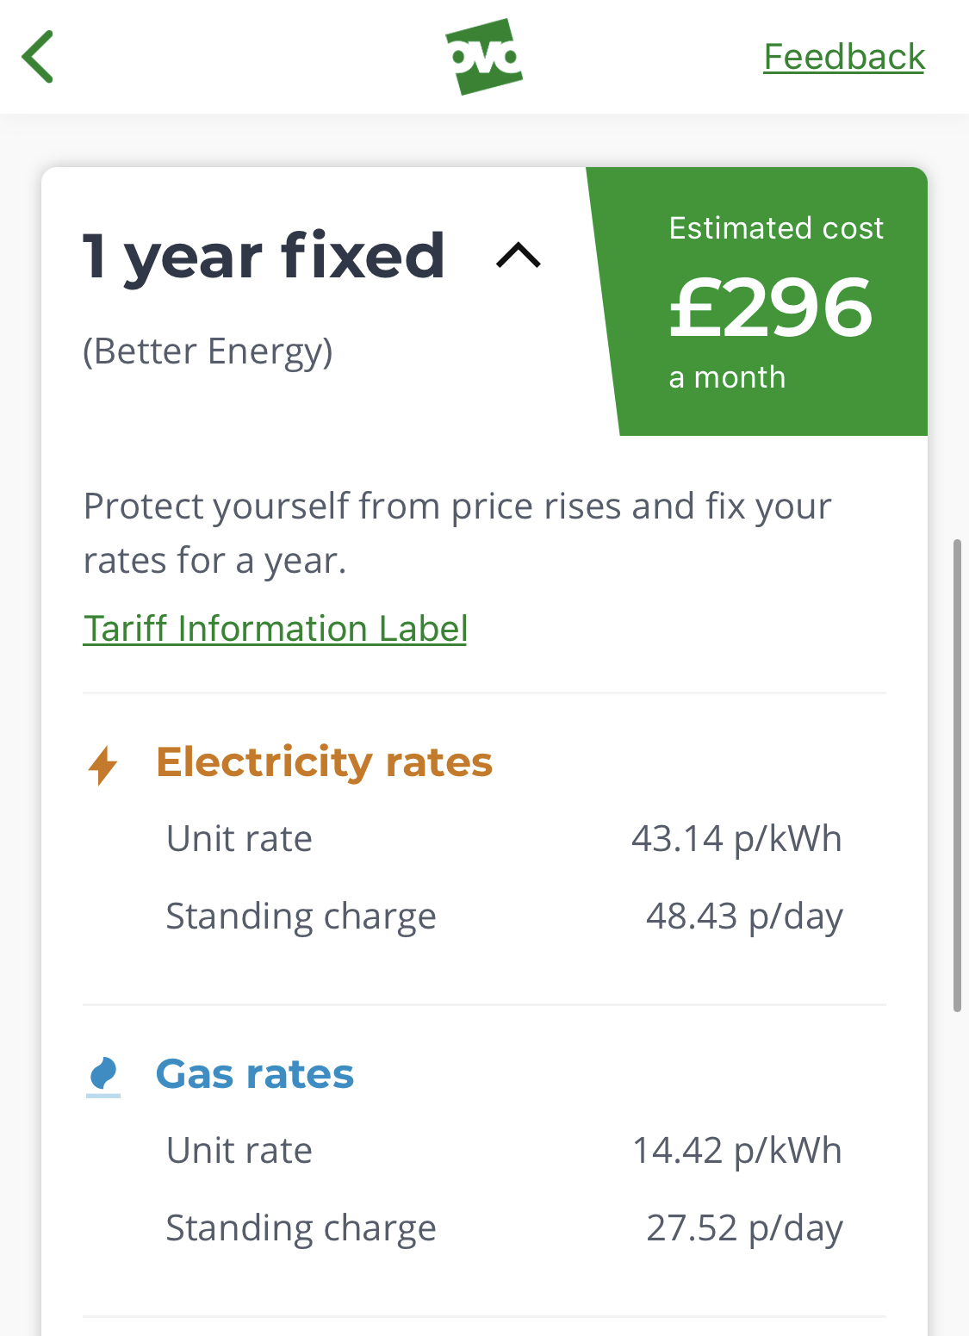This screenshot has height=1336, width=969.
Task: Open the Feedback link
Action: pos(844,57)
